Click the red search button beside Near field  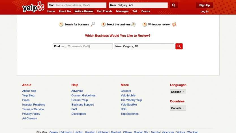tap(179, 46)
